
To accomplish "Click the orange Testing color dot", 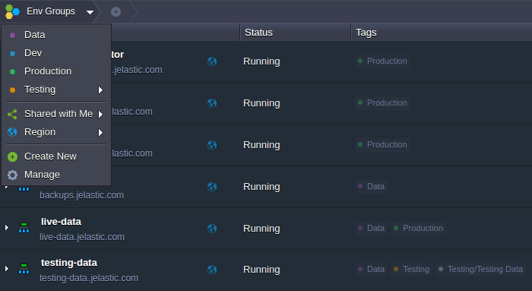I will click(x=13, y=90).
